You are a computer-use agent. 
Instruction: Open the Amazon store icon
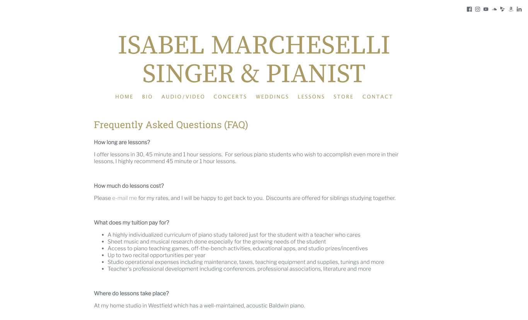click(511, 9)
